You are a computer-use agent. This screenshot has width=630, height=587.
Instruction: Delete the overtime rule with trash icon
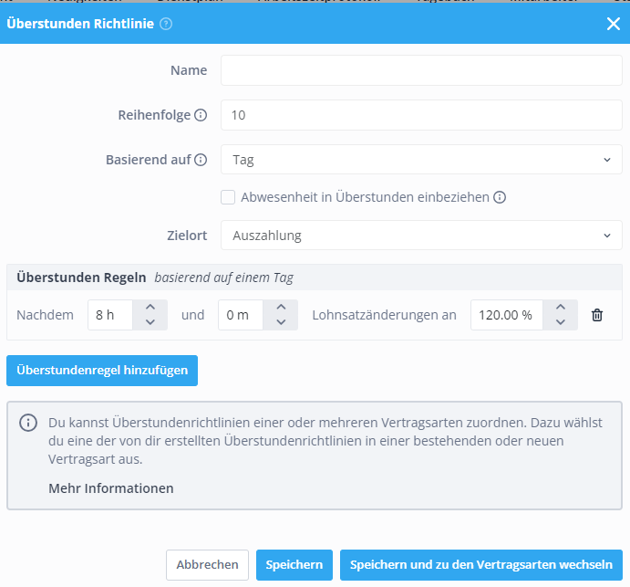[x=597, y=315]
